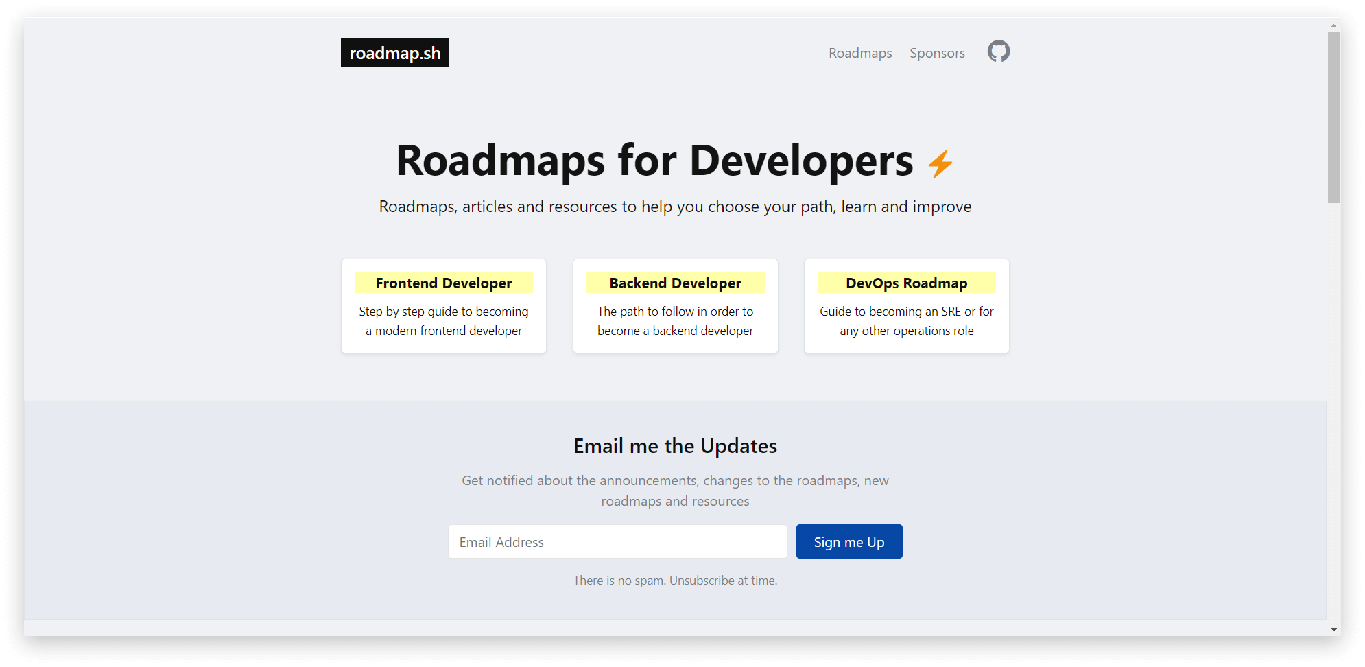The height and width of the screenshot is (667, 1365).
Task: Click 'The path to follow in order' text
Action: [x=676, y=312]
